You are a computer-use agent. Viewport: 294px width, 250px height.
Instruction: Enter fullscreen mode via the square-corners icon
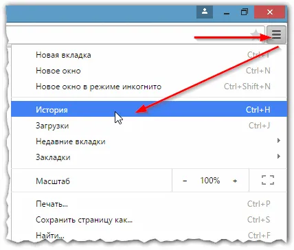click(x=268, y=180)
